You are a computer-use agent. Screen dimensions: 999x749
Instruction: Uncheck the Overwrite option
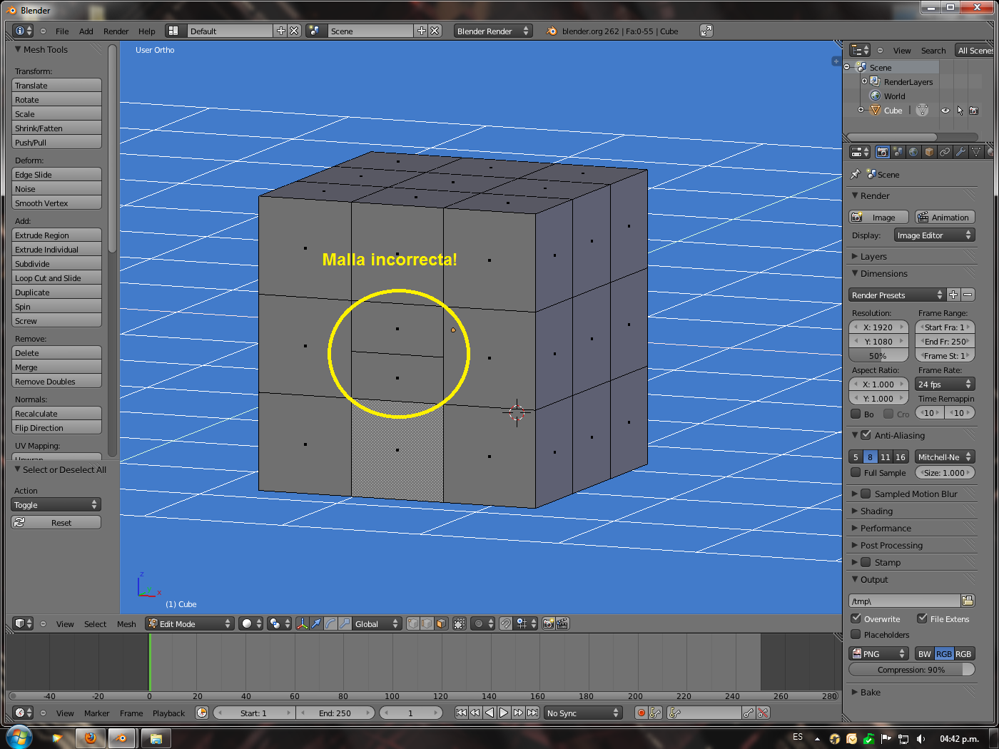coord(856,618)
